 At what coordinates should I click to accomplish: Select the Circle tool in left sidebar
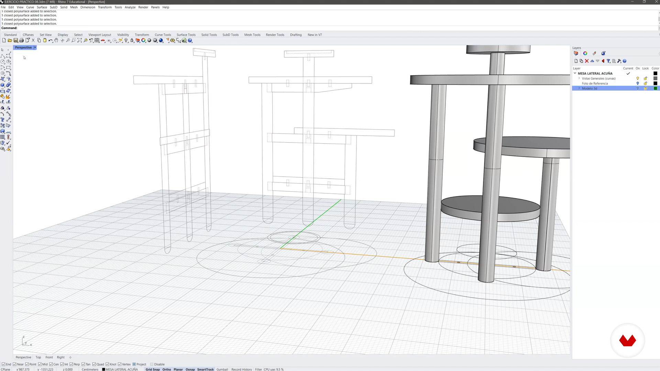[2, 61]
